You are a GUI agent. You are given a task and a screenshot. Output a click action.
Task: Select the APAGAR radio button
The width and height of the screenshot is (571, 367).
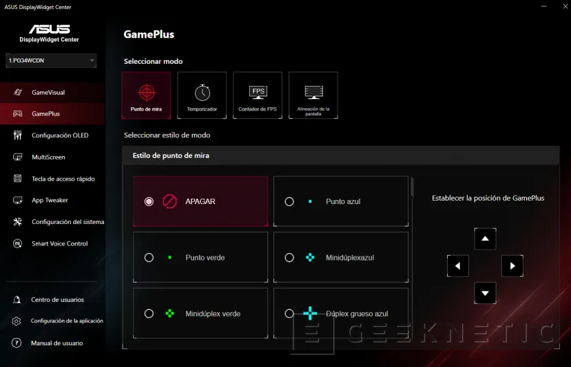point(149,201)
